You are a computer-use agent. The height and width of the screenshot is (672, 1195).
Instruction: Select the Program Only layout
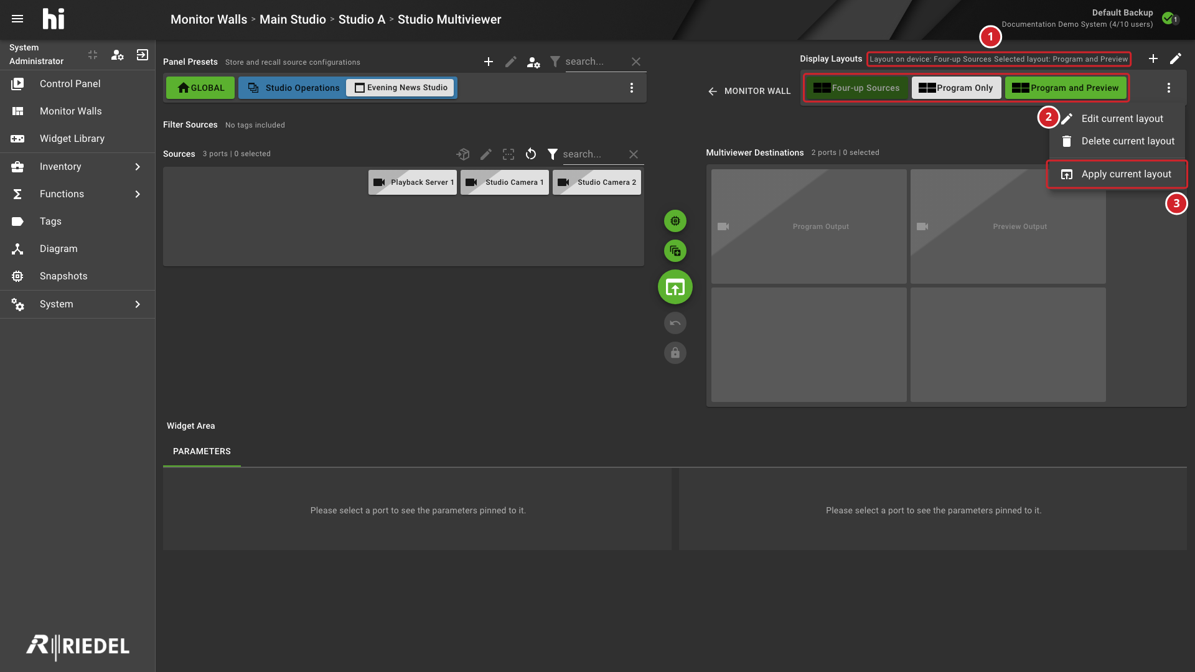pyautogui.click(x=956, y=88)
